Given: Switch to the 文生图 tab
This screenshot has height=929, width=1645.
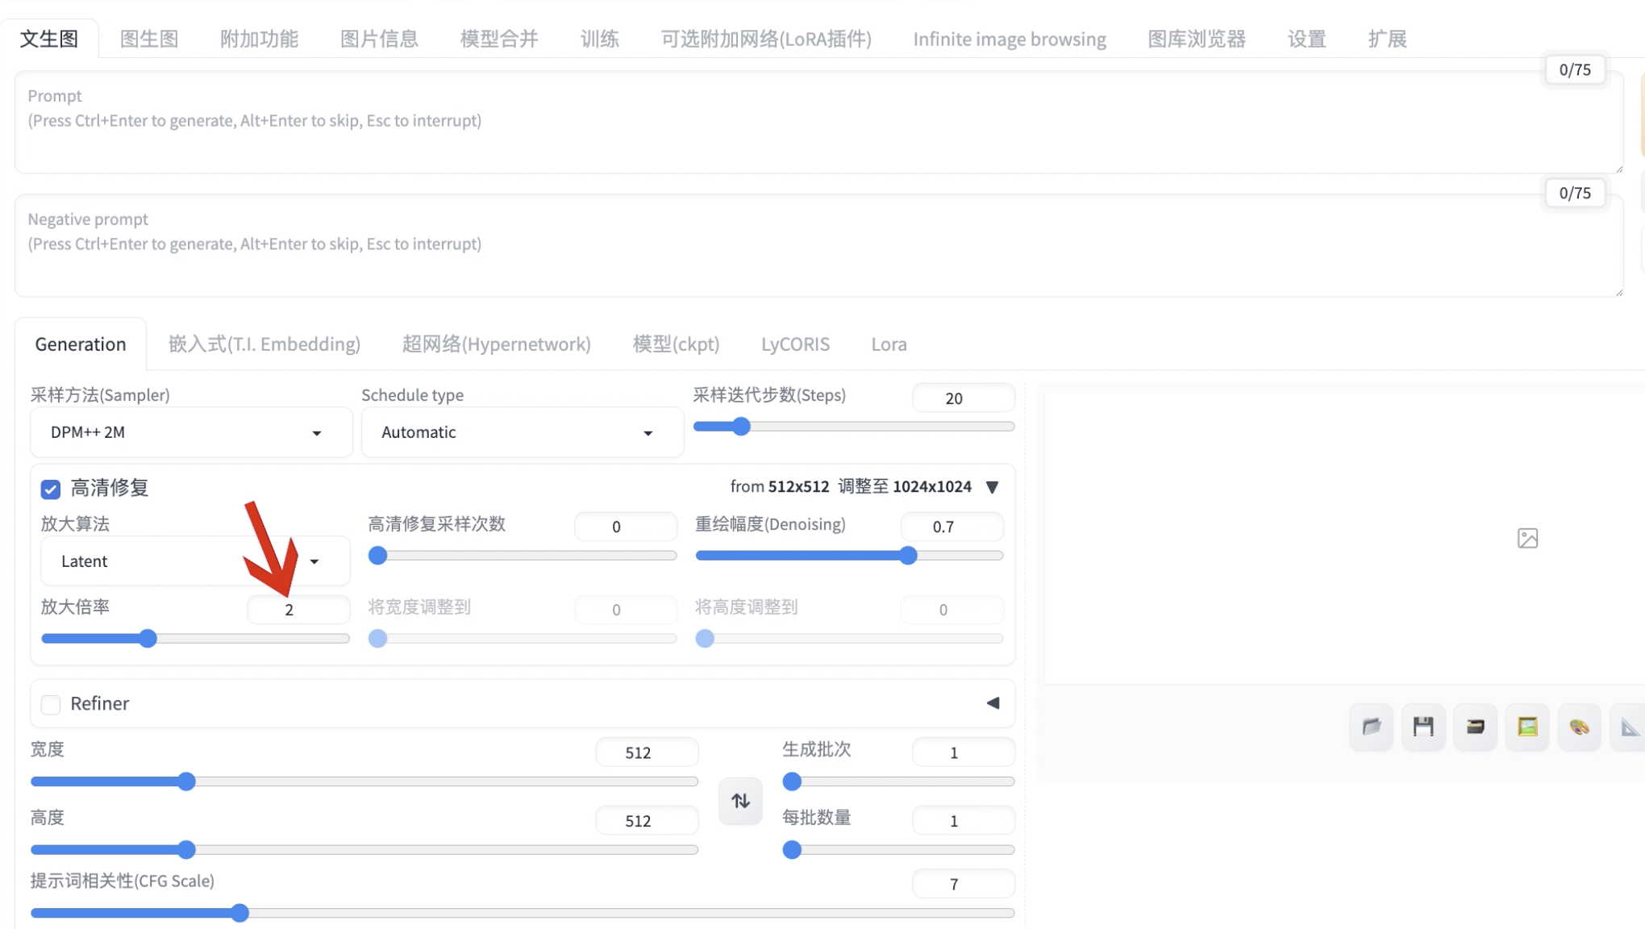Looking at the screenshot, I should tap(49, 39).
